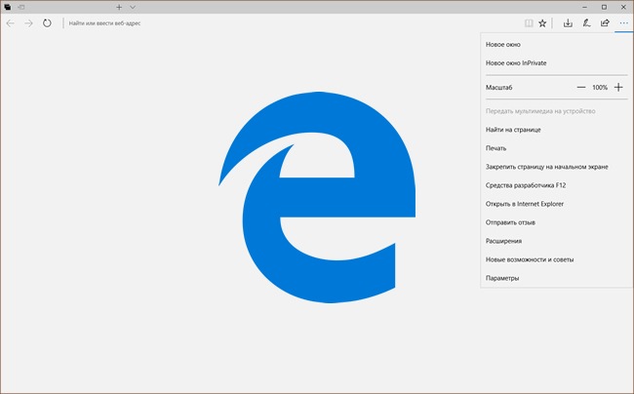
Task: Go back using the back arrow
Action: [11, 23]
